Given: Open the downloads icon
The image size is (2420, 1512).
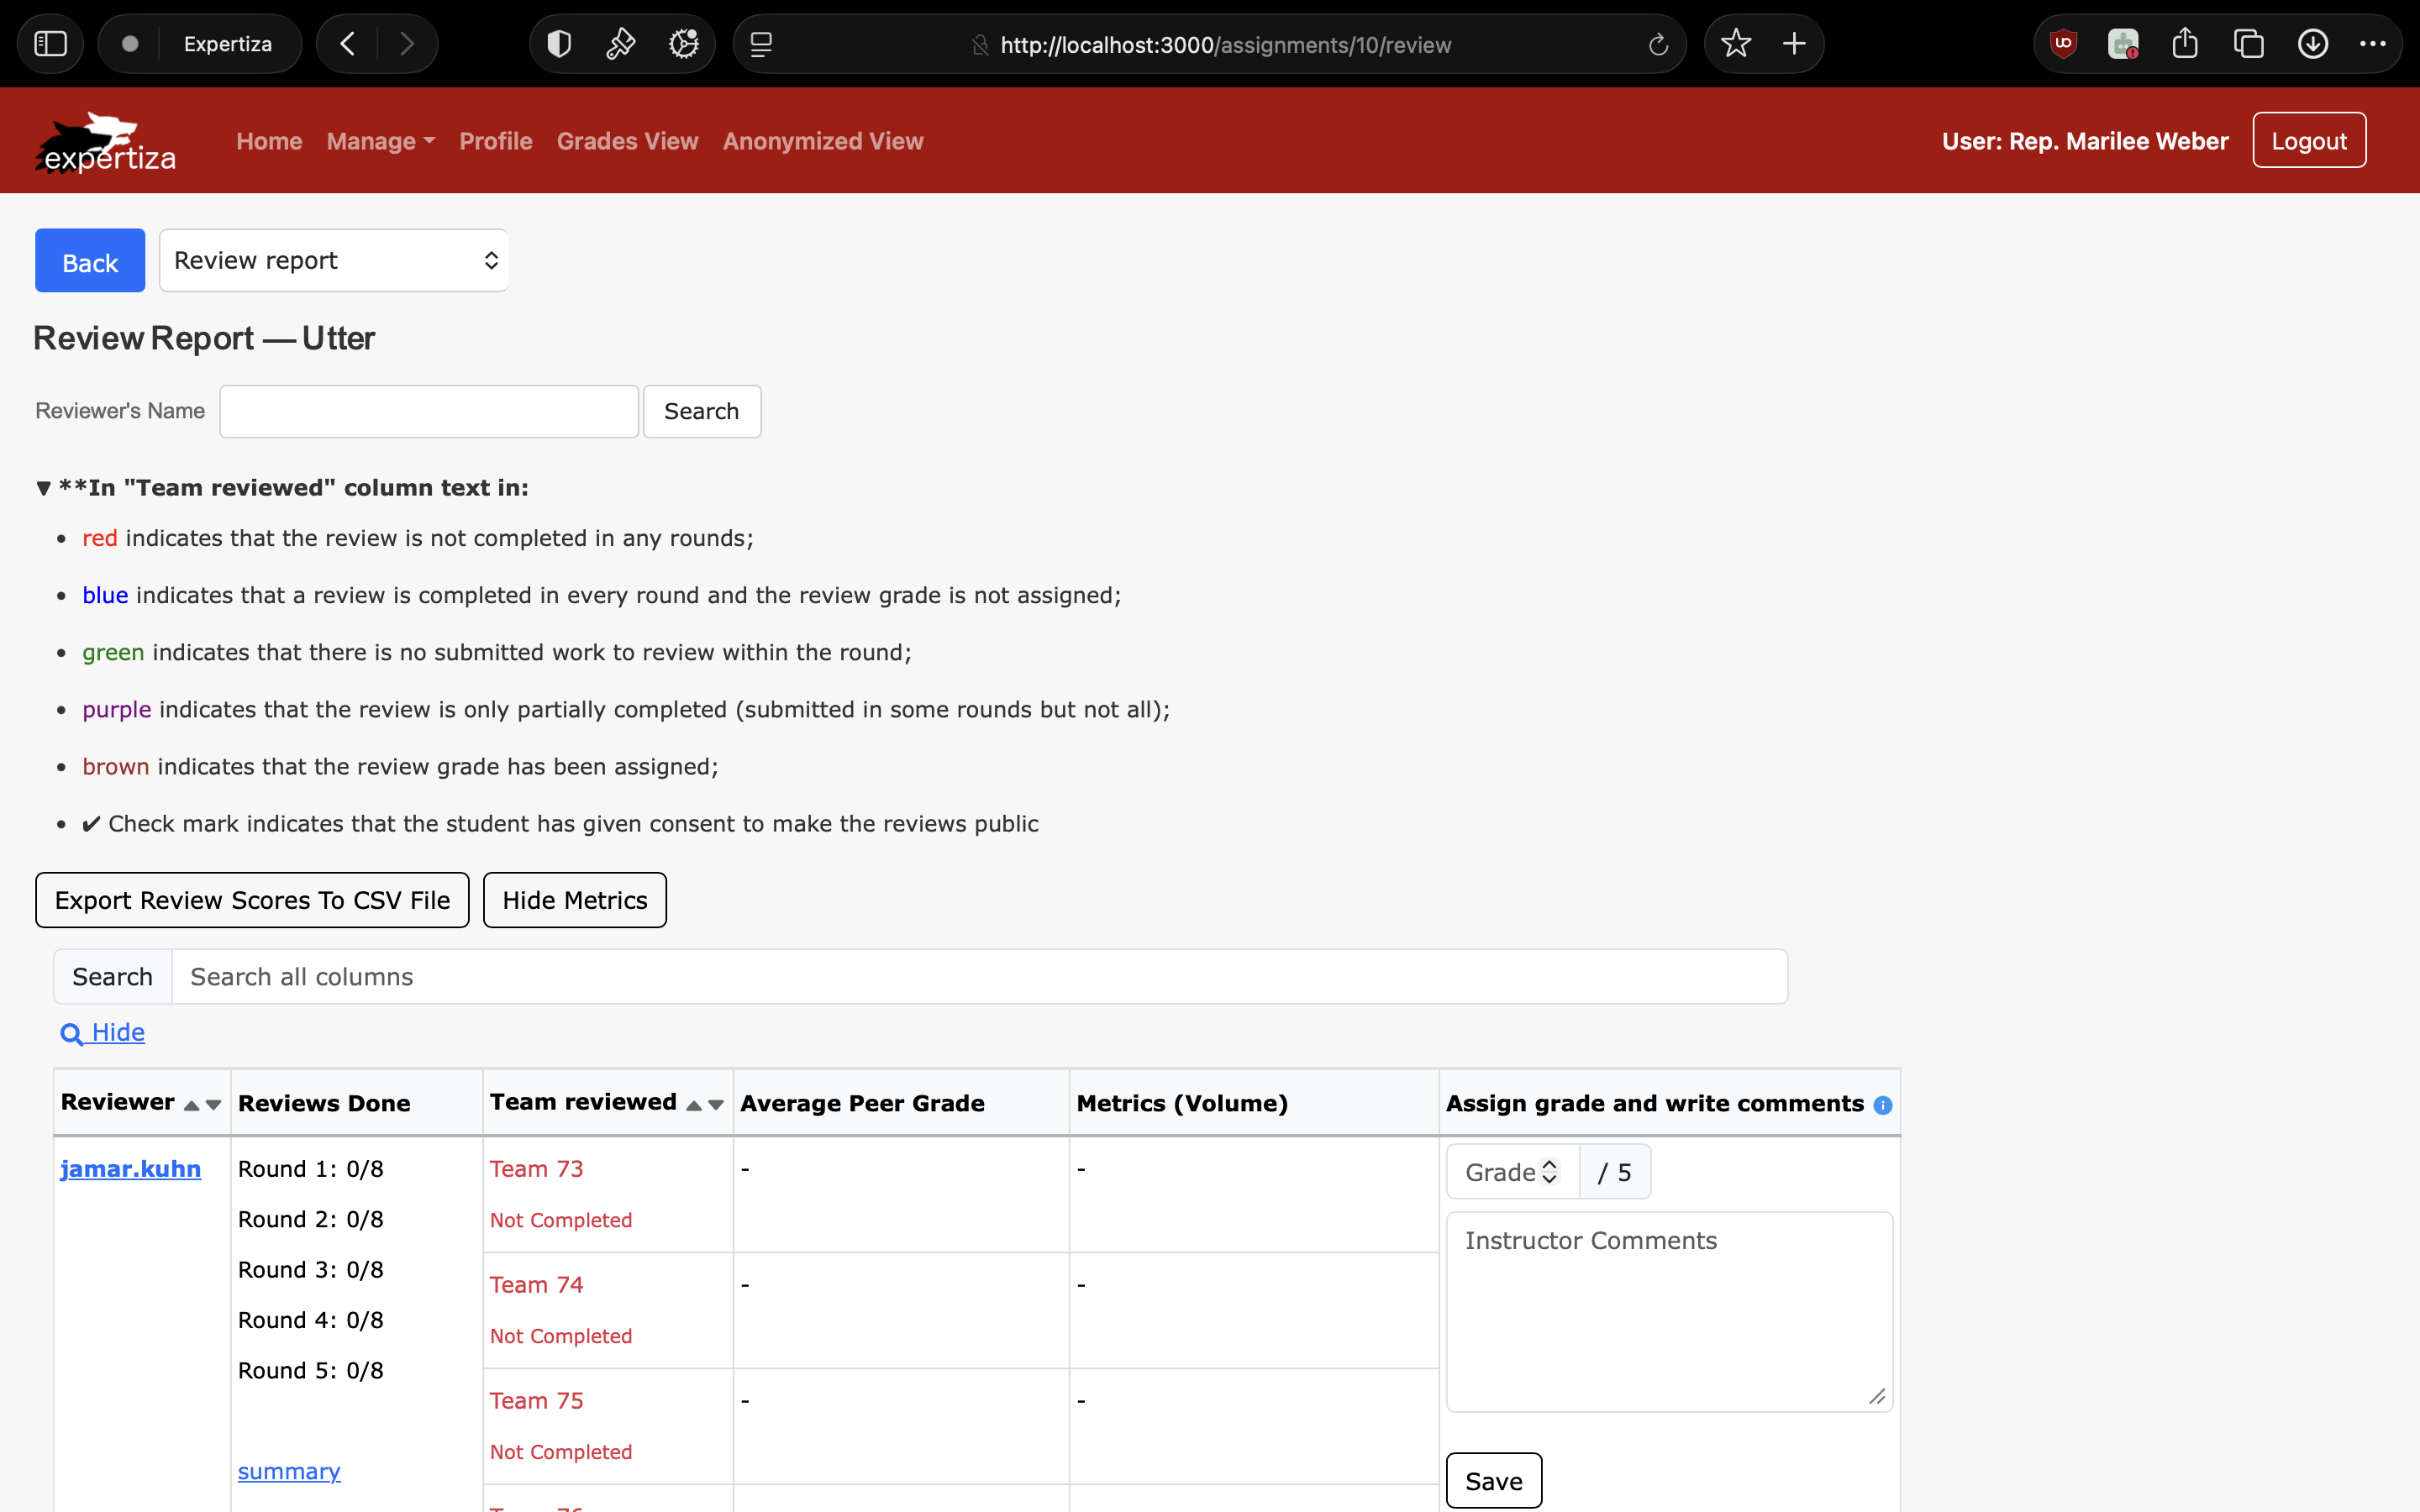Looking at the screenshot, I should [x=2313, y=44].
